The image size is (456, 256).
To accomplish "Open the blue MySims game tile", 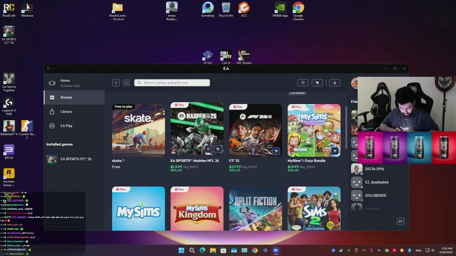I will click(139, 209).
